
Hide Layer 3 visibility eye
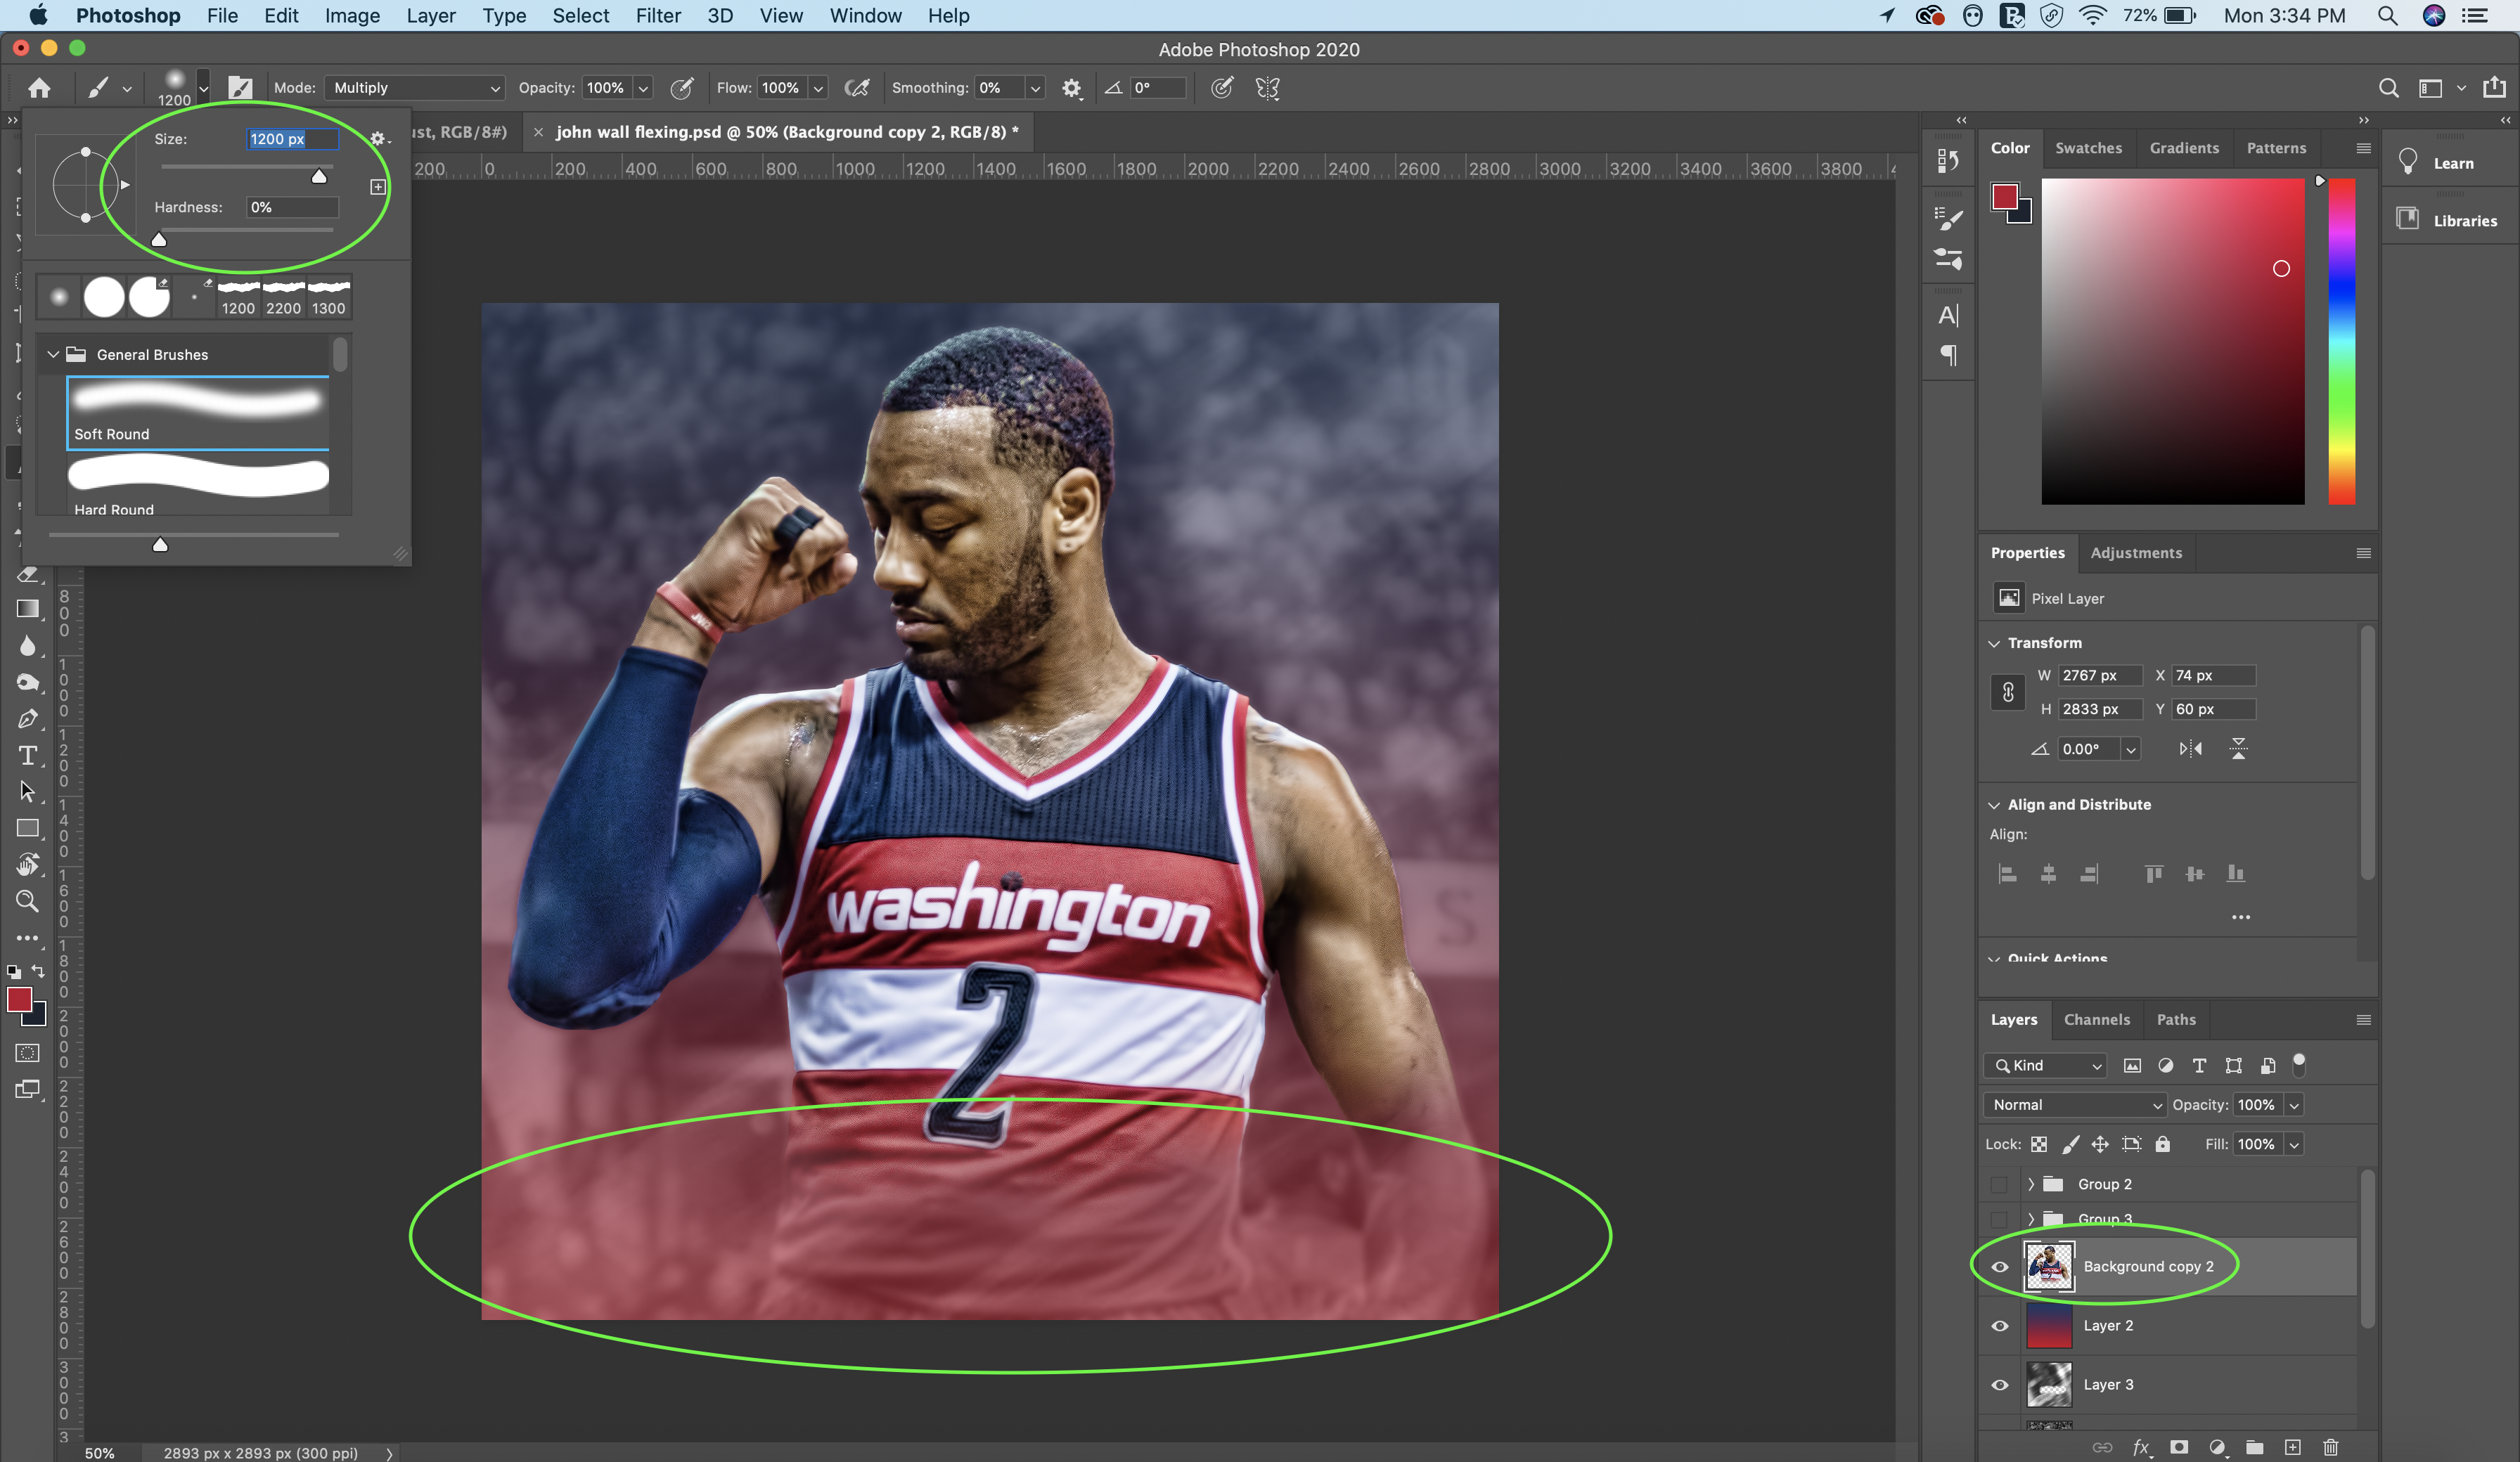click(x=2000, y=1385)
